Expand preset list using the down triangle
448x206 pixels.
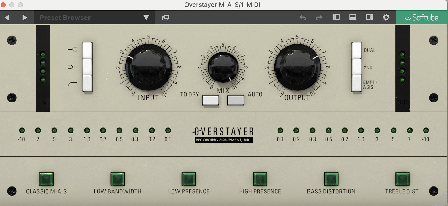point(146,18)
